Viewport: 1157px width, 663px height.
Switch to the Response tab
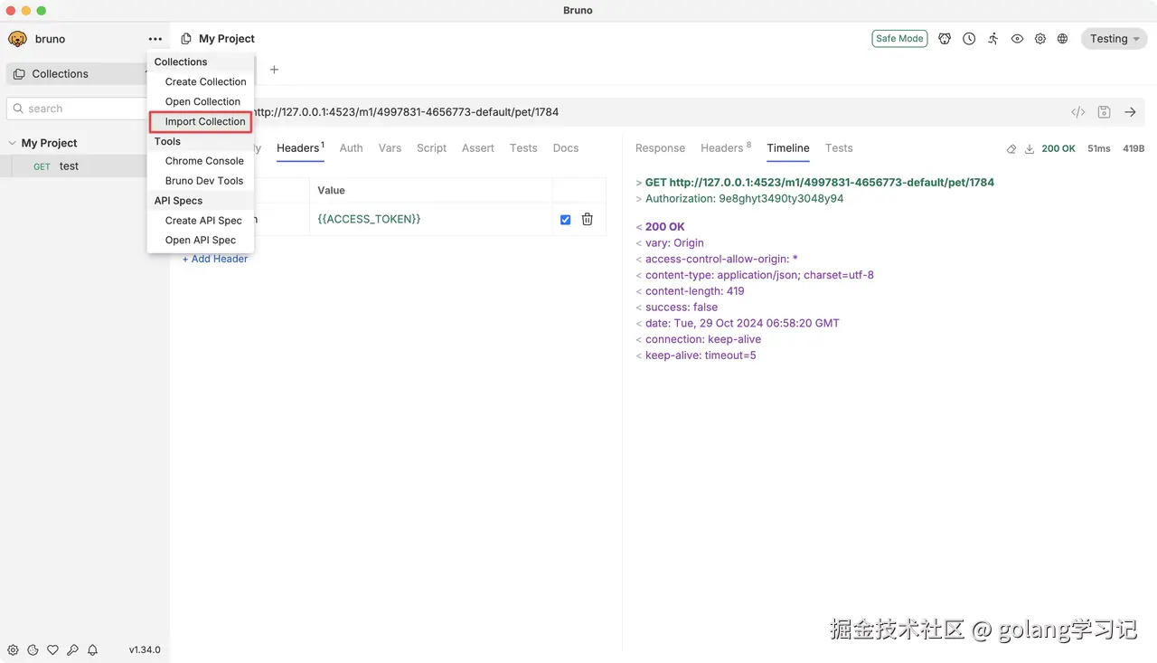(x=660, y=148)
